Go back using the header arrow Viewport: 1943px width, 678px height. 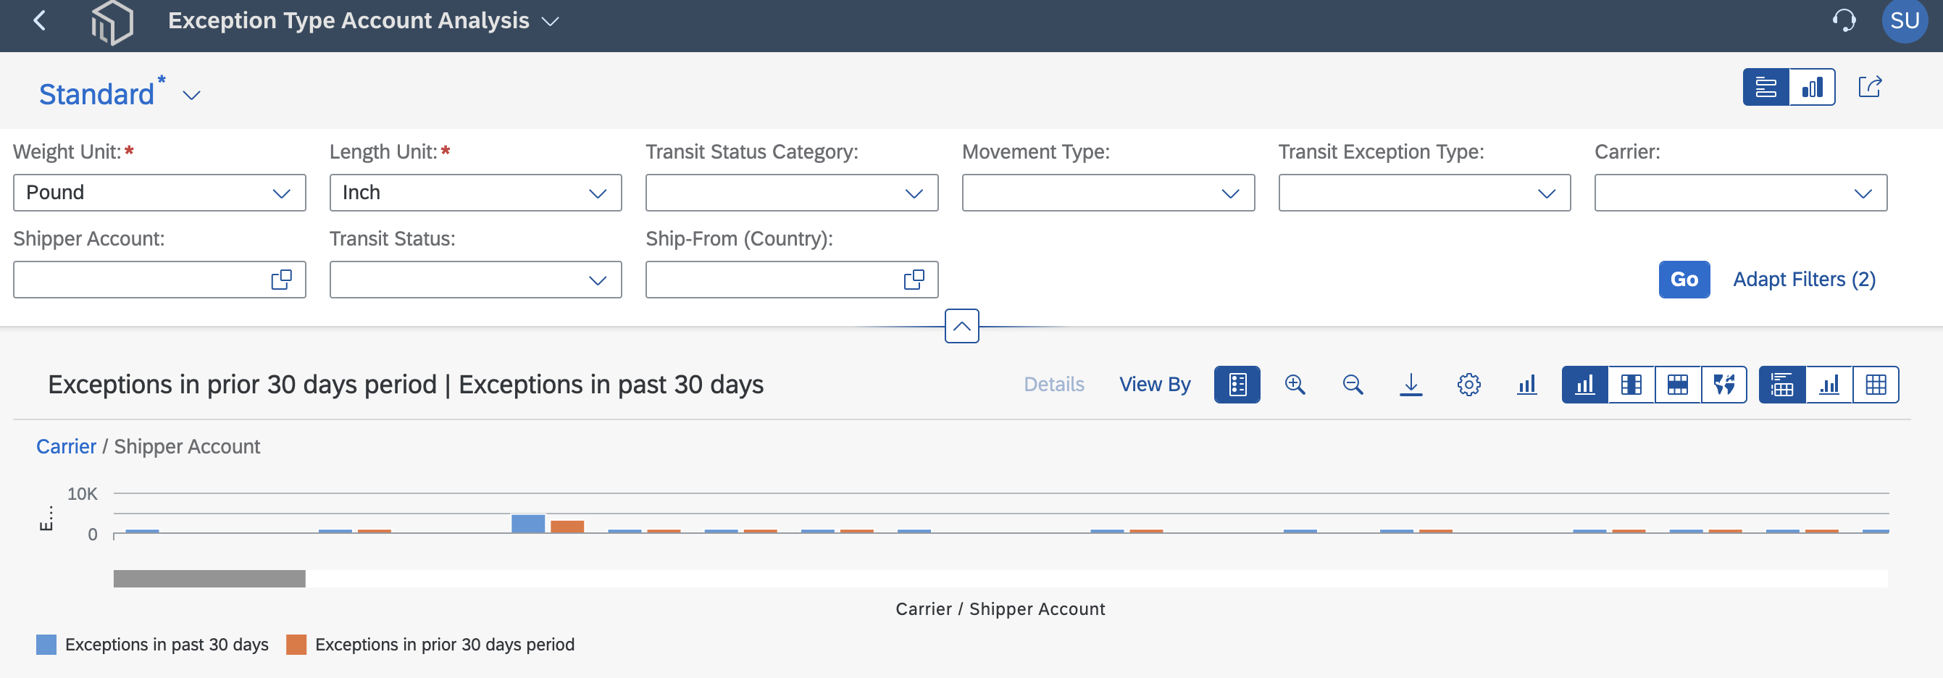point(40,20)
